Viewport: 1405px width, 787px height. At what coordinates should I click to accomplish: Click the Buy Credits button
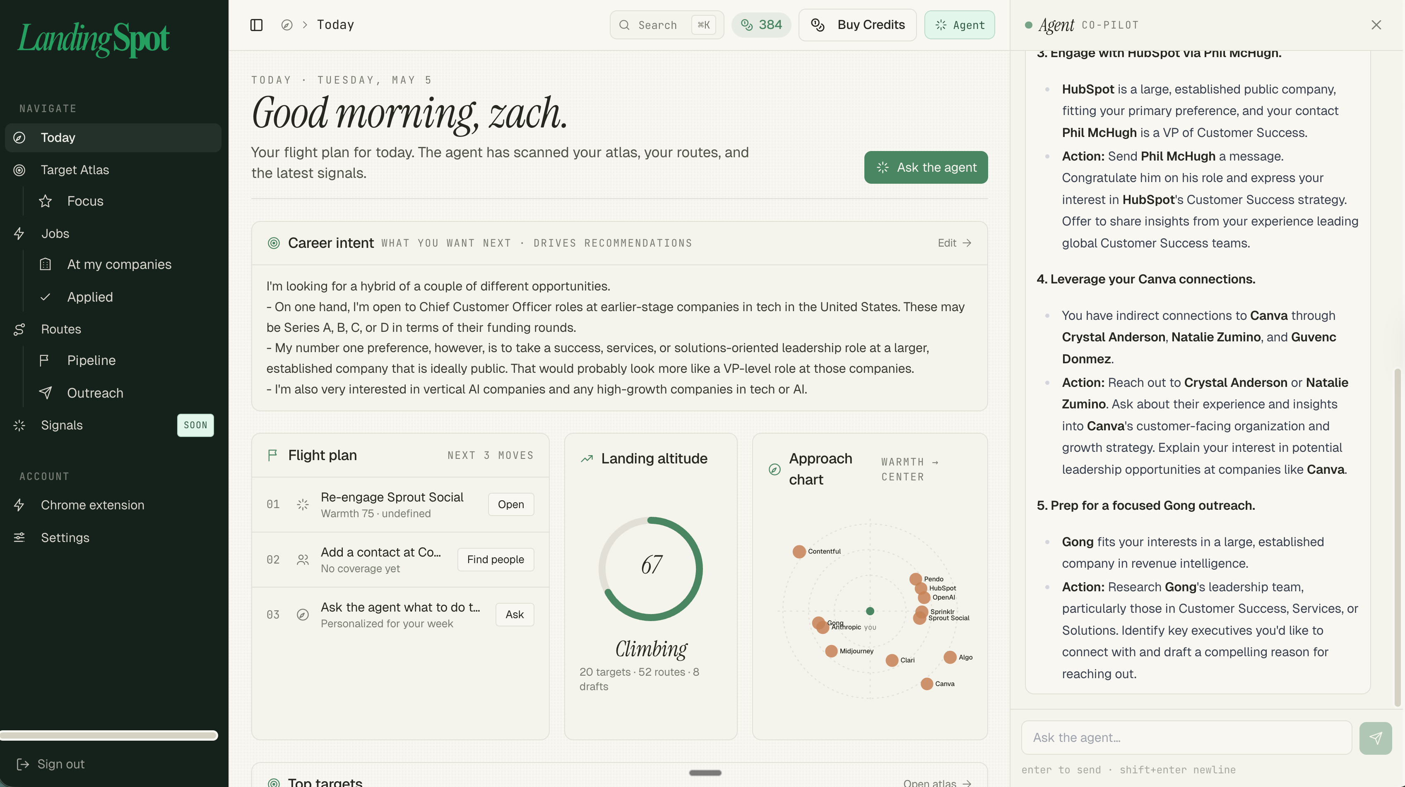[x=857, y=25]
